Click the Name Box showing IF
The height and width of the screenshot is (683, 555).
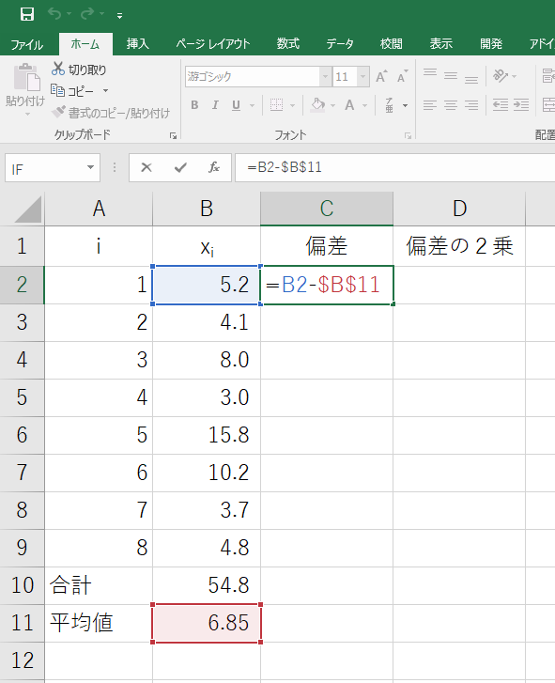45,168
